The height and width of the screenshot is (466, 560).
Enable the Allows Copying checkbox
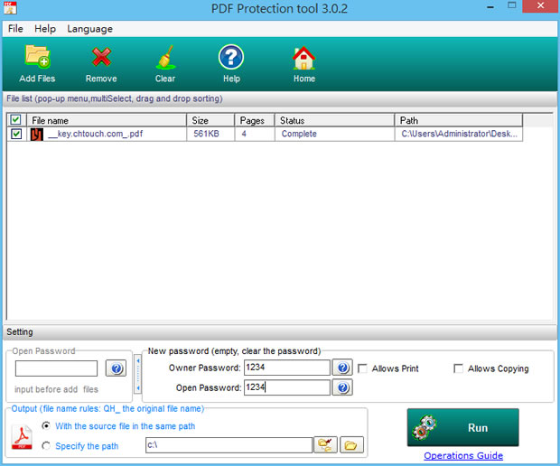(x=459, y=368)
